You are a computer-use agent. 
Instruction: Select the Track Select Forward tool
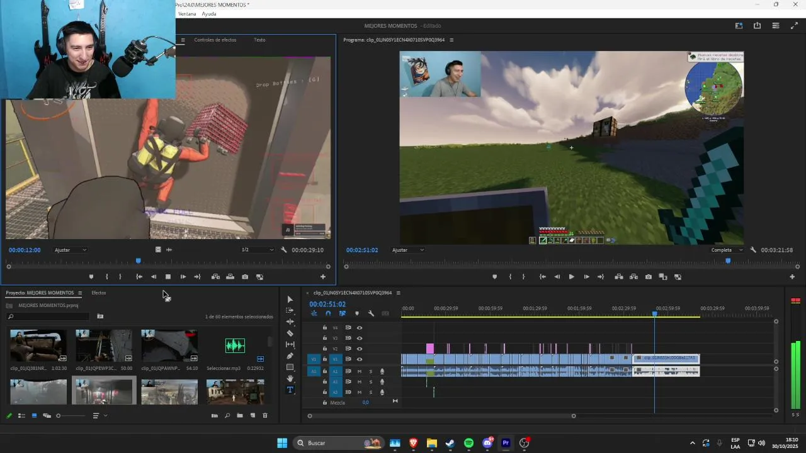[x=290, y=311]
